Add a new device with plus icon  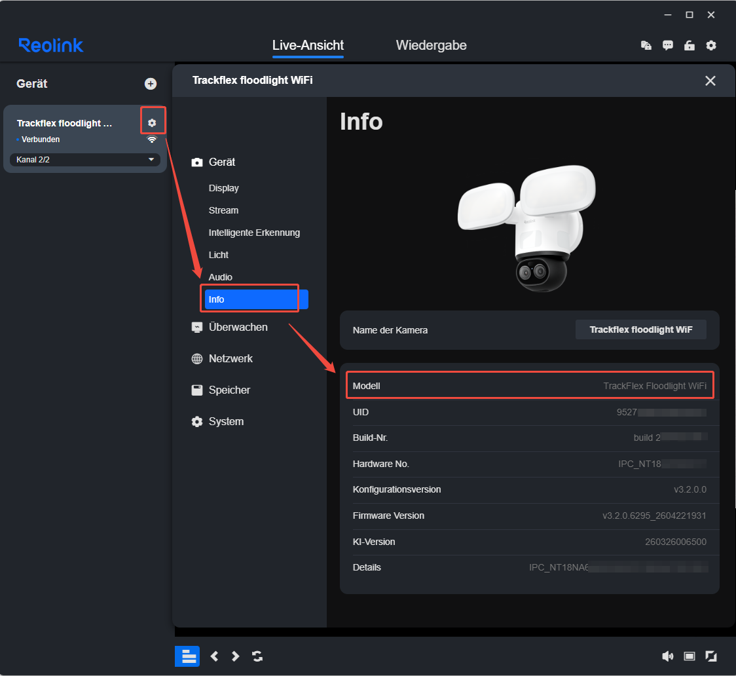tap(150, 84)
